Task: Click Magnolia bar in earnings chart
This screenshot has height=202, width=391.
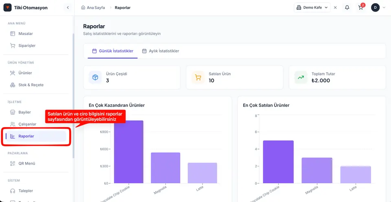Action: click(x=165, y=168)
